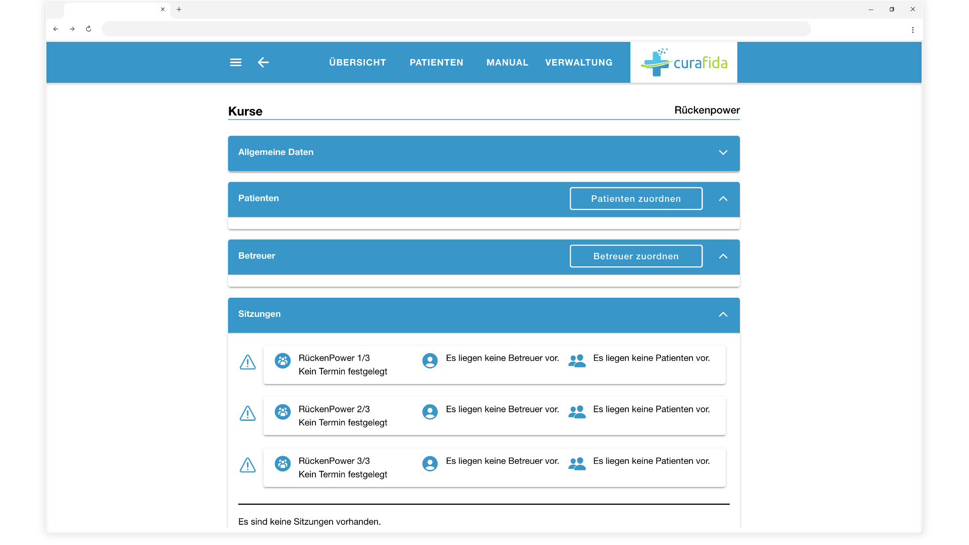Click the Sitzungen header title

259,314
